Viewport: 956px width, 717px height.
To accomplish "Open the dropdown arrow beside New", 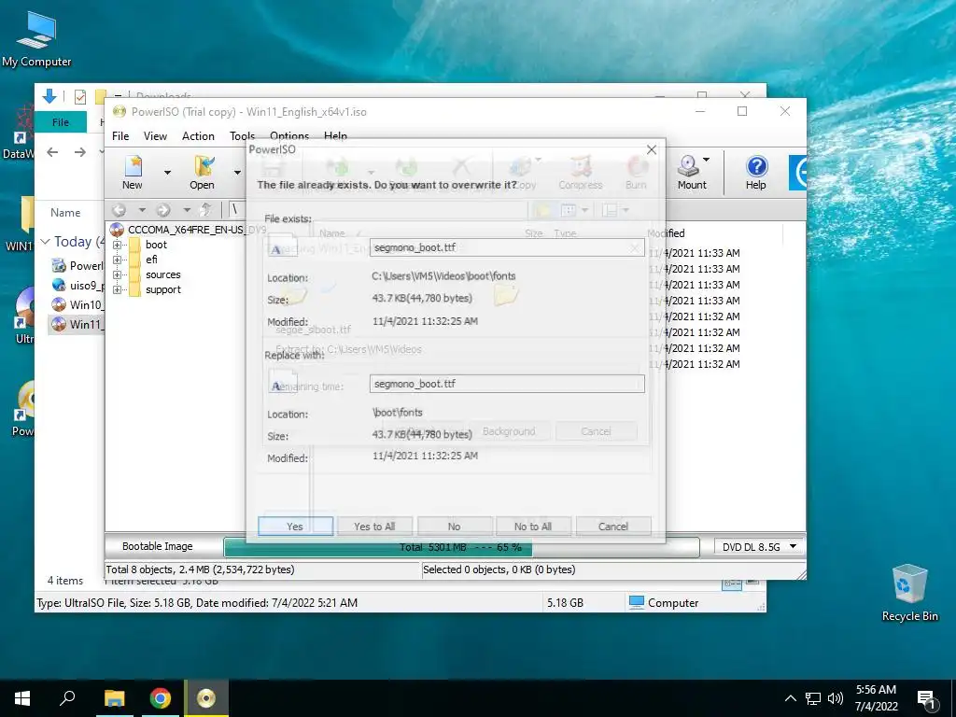I will pos(167,173).
